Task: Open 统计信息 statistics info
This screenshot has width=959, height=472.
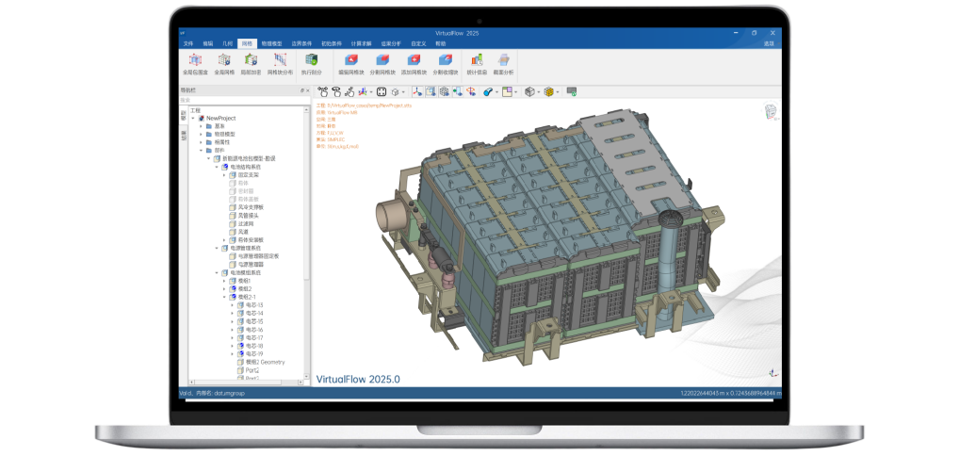Action: [476, 60]
